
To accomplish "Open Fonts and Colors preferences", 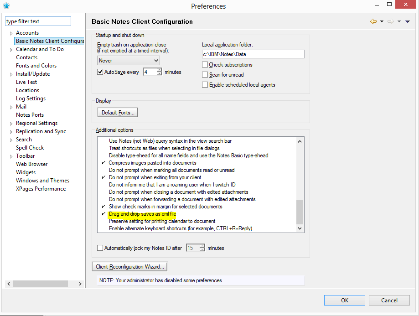I will pyautogui.click(x=36, y=66).
